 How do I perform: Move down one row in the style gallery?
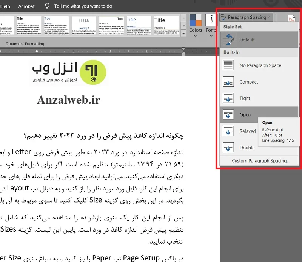pos(183,26)
